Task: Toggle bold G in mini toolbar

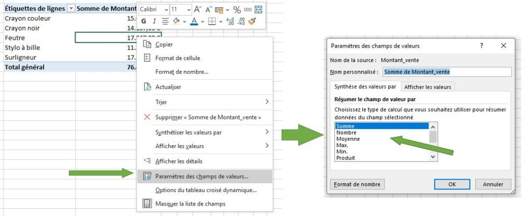Action: pyautogui.click(x=143, y=21)
